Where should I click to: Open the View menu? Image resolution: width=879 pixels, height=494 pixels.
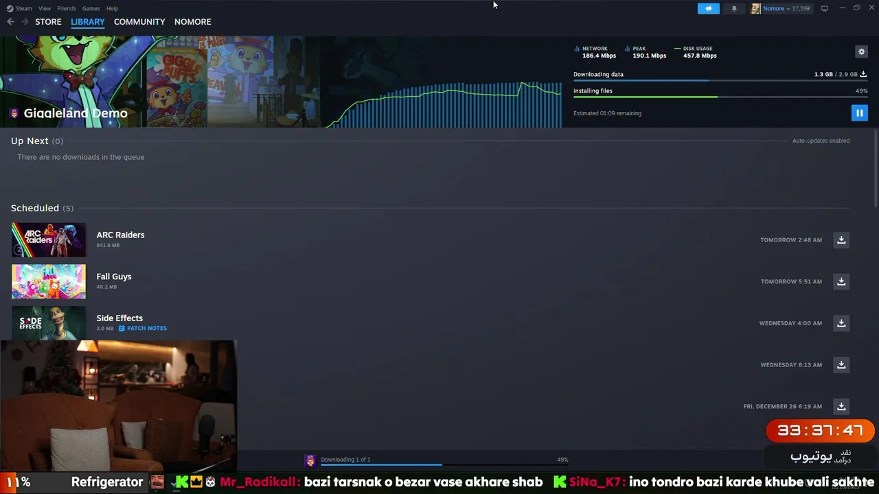[45, 8]
